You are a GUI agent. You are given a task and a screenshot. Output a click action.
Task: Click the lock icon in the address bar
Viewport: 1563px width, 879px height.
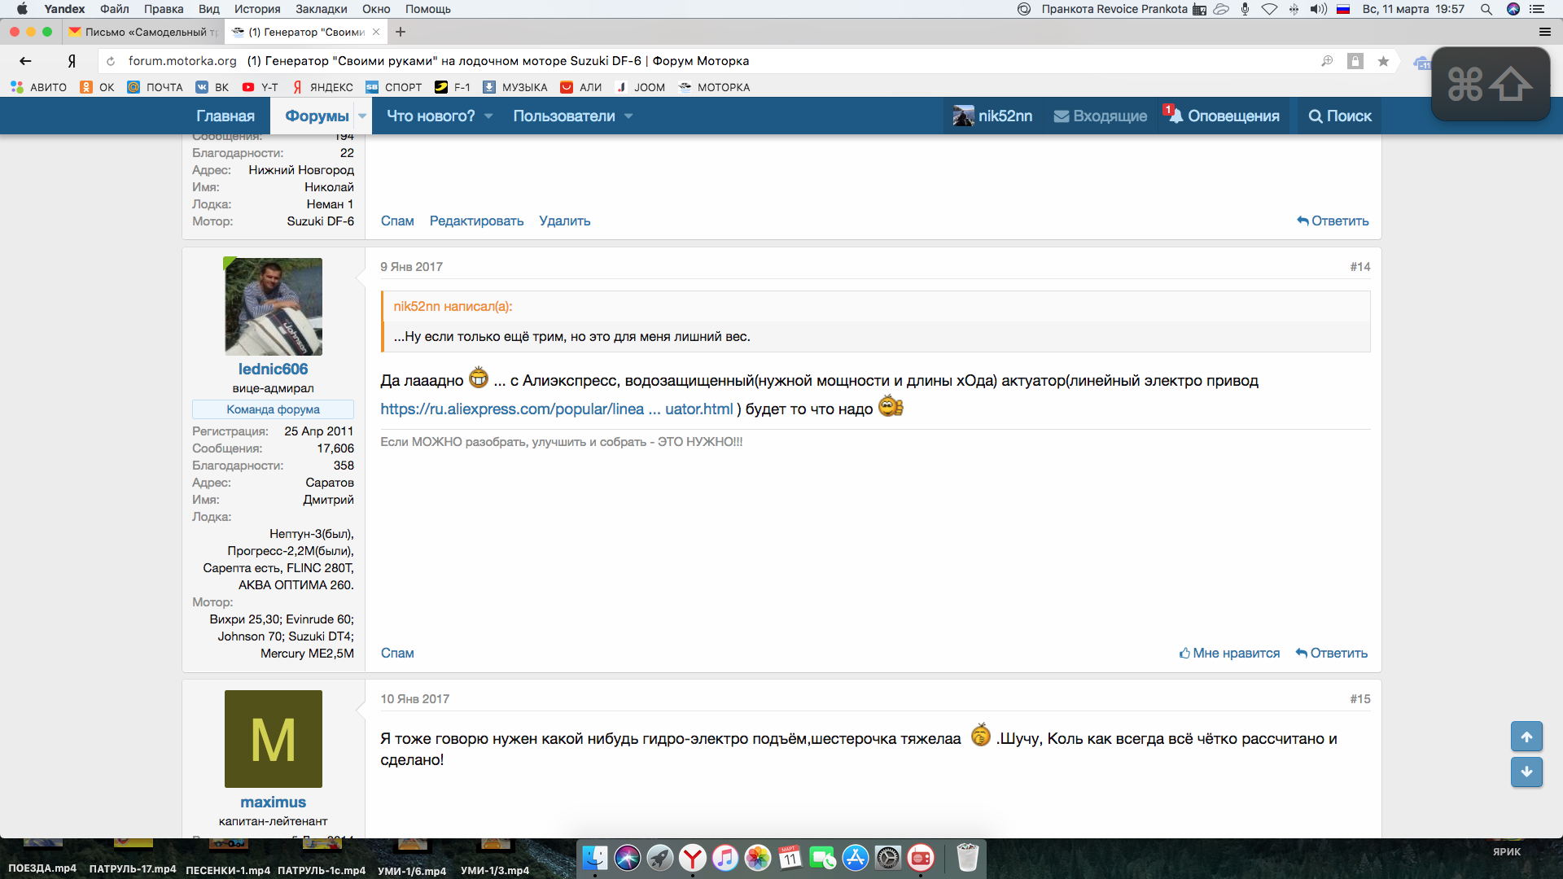pos(1355,61)
